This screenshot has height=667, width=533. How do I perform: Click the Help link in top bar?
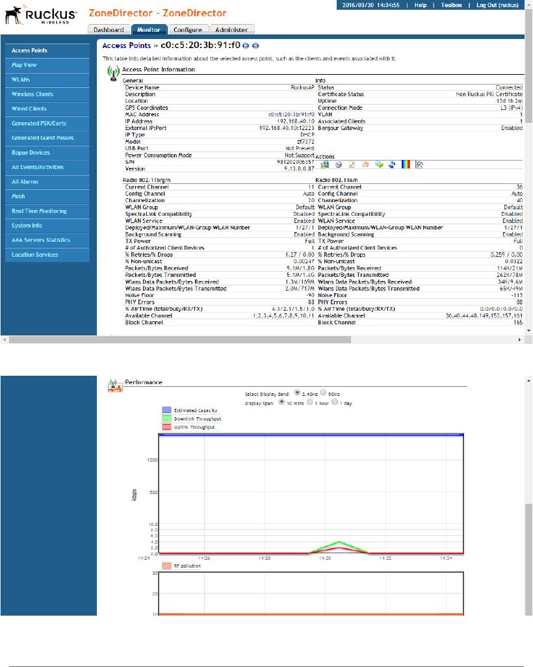[x=421, y=5]
